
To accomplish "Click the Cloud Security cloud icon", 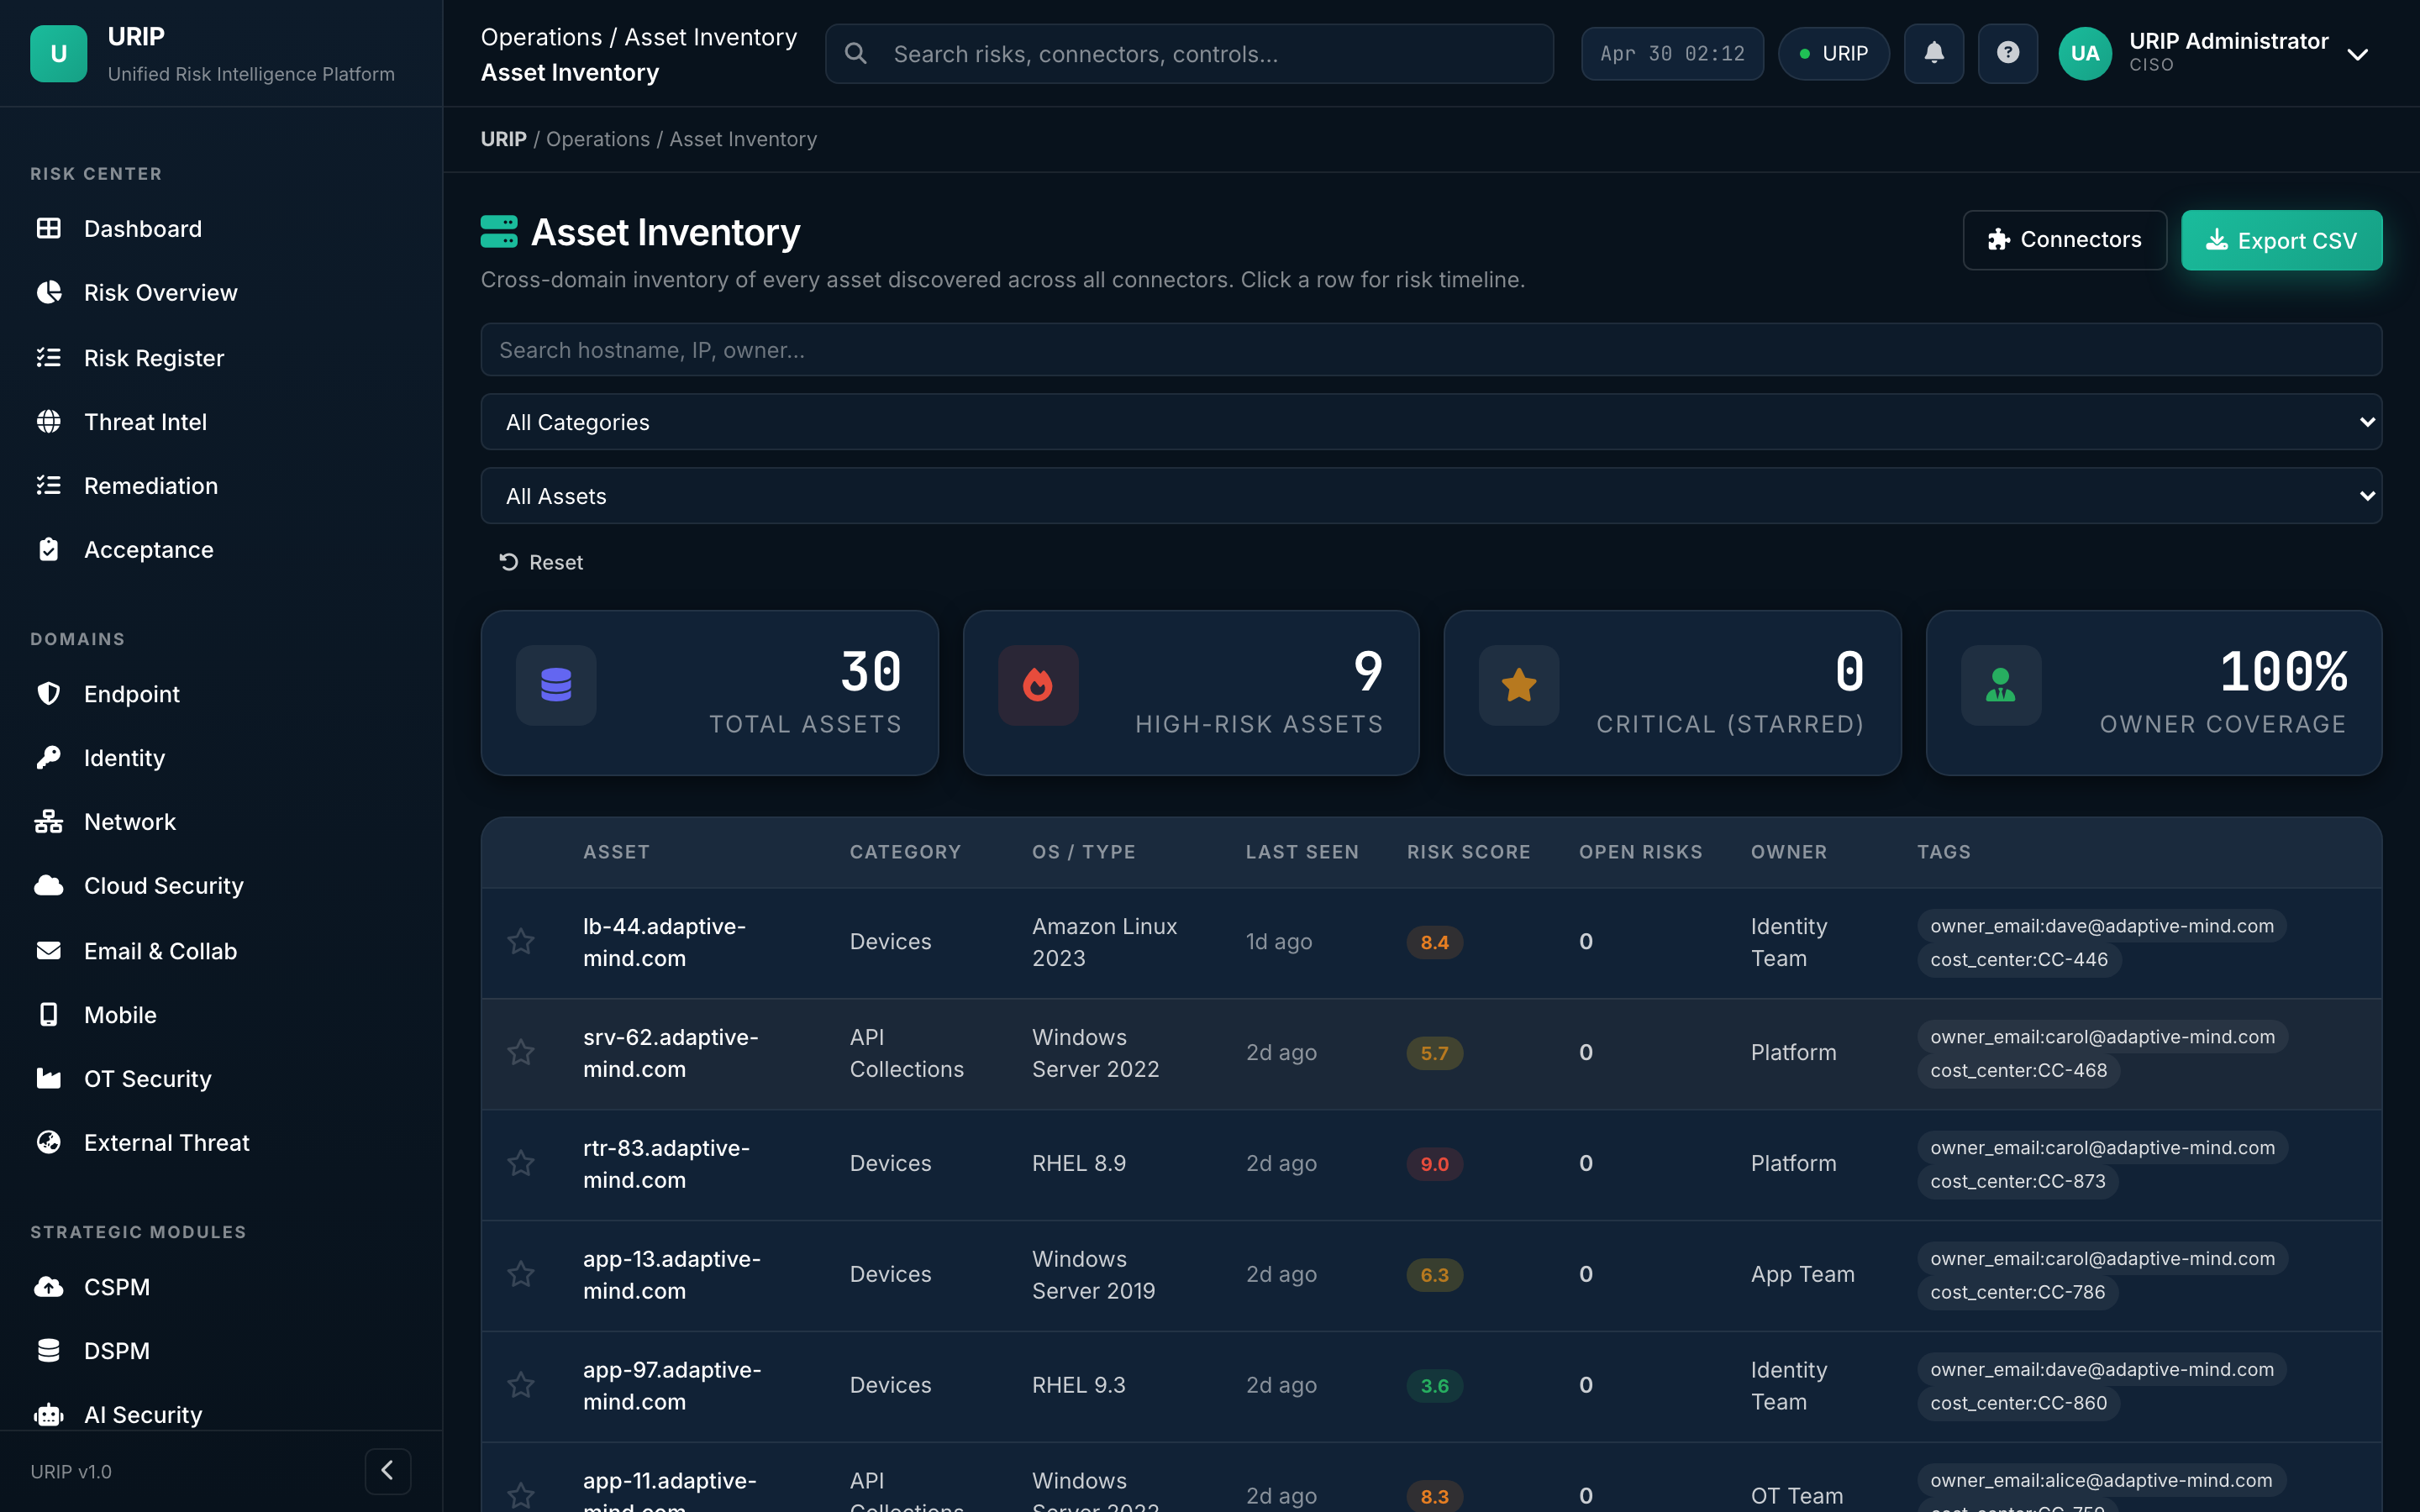I will click(x=48, y=885).
